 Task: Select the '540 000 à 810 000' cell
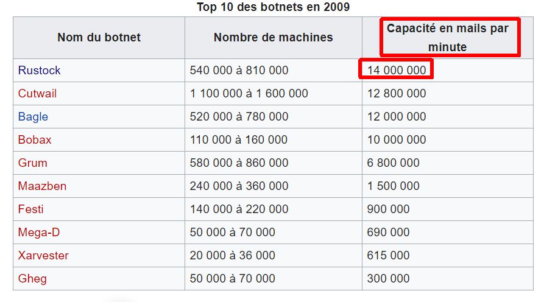click(239, 71)
